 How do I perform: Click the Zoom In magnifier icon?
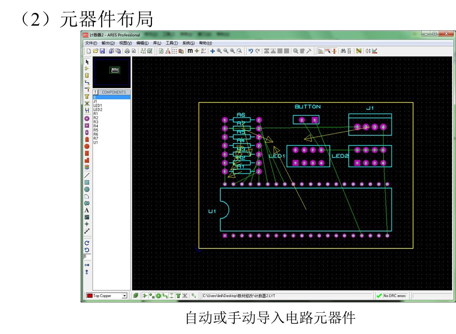click(x=219, y=51)
